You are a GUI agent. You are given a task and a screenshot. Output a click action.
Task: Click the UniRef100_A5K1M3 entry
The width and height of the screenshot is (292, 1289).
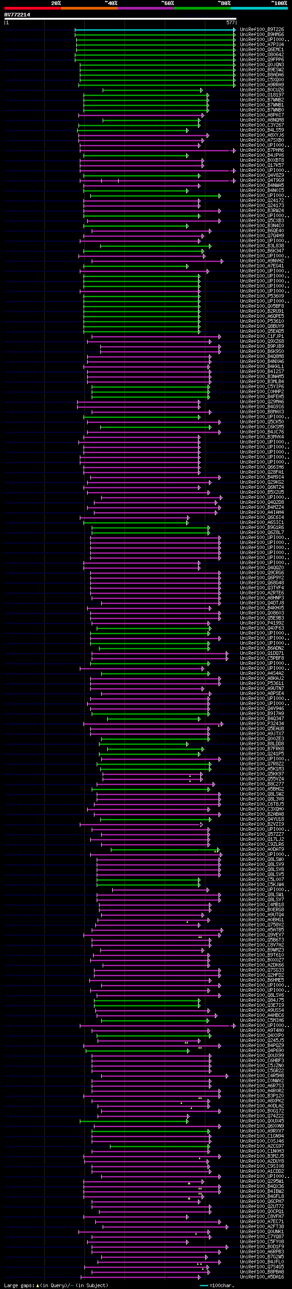262,769
